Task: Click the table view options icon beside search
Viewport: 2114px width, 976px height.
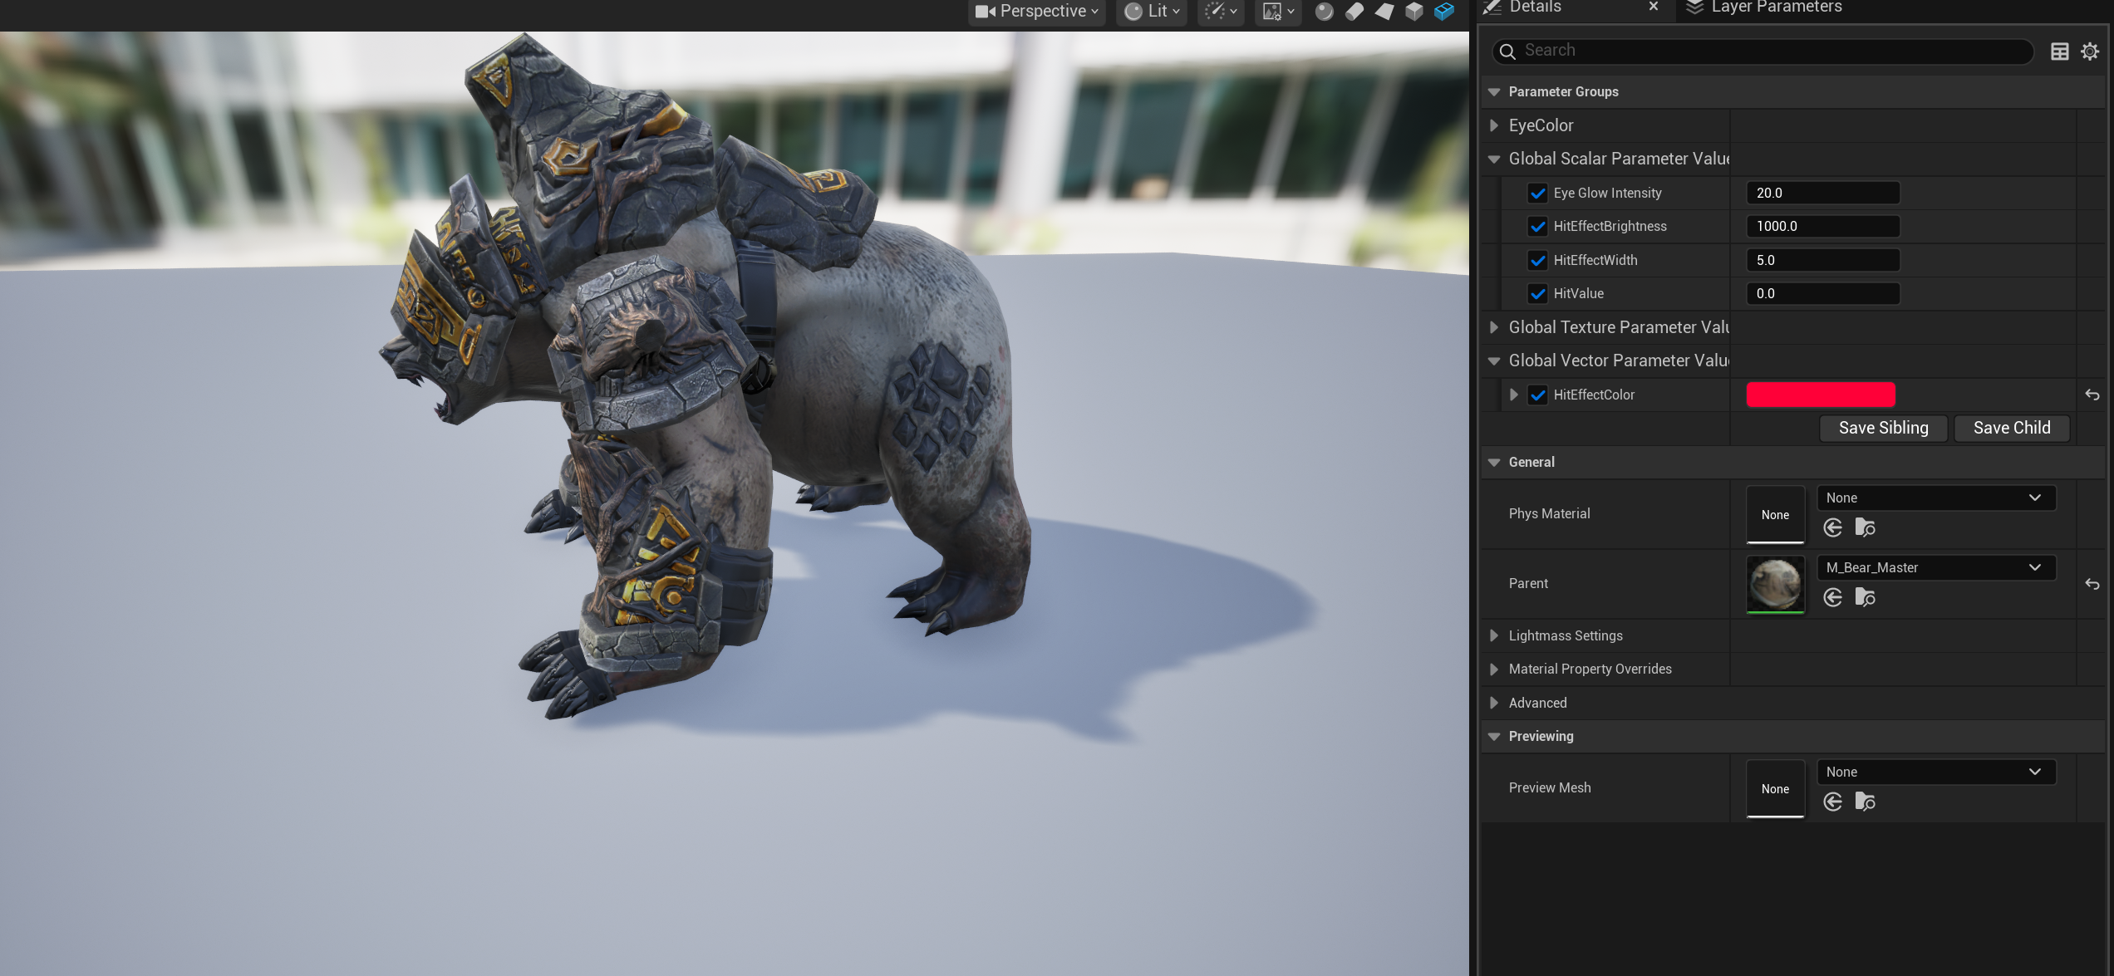Action: point(2059,51)
